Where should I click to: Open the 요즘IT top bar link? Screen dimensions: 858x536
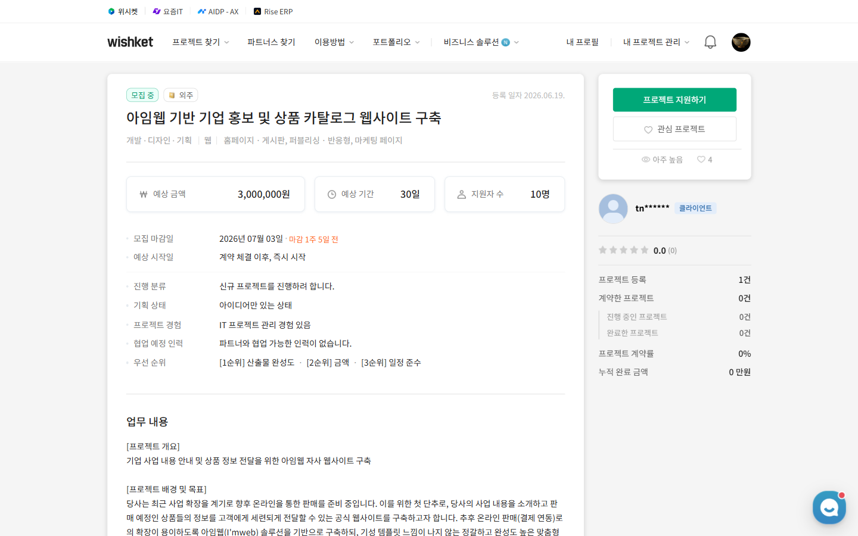tap(168, 11)
